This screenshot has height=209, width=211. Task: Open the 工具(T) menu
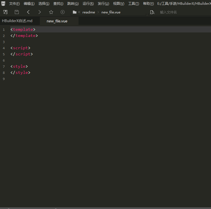134,4
